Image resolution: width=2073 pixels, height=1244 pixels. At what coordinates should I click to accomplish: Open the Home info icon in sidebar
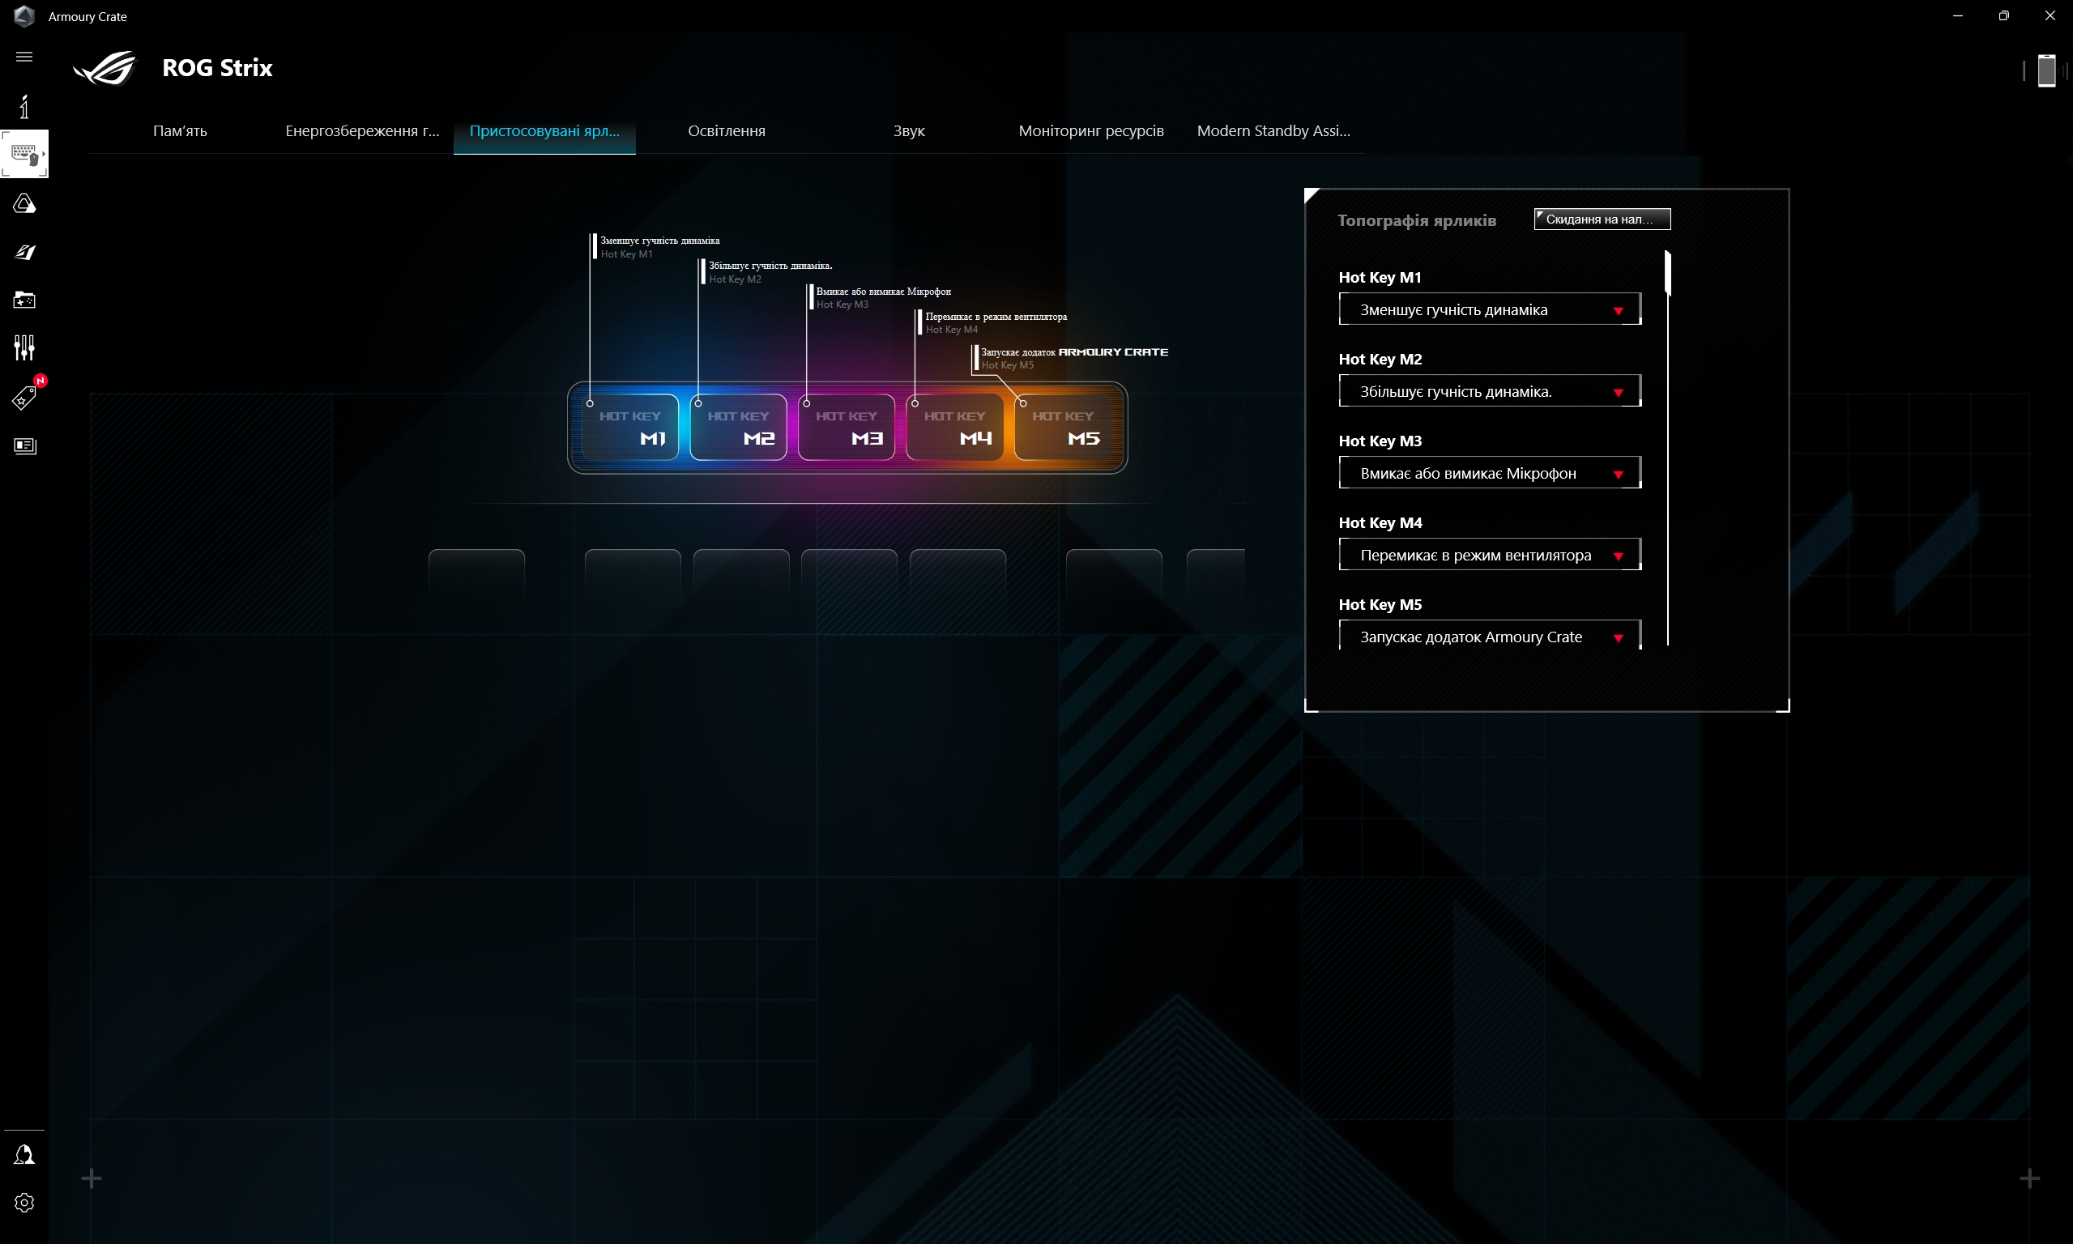pos(24,106)
